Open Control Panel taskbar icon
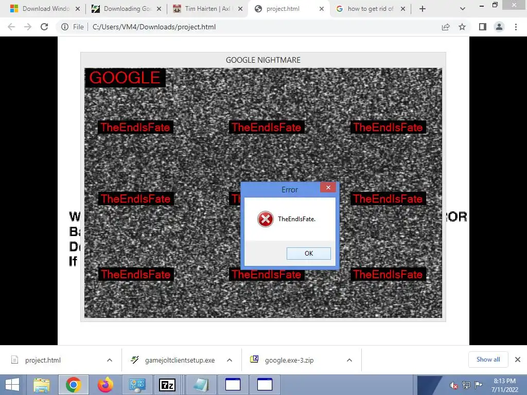527x395 pixels. pos(137,385)
